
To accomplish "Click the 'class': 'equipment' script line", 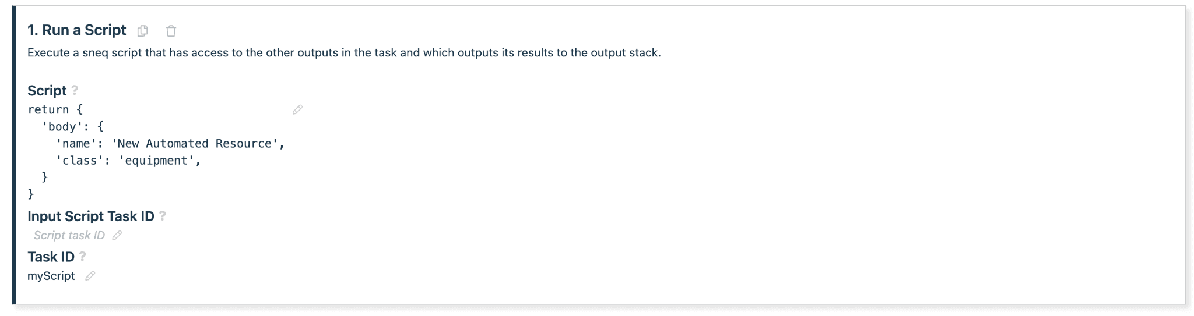I will (x=128, y=161).
